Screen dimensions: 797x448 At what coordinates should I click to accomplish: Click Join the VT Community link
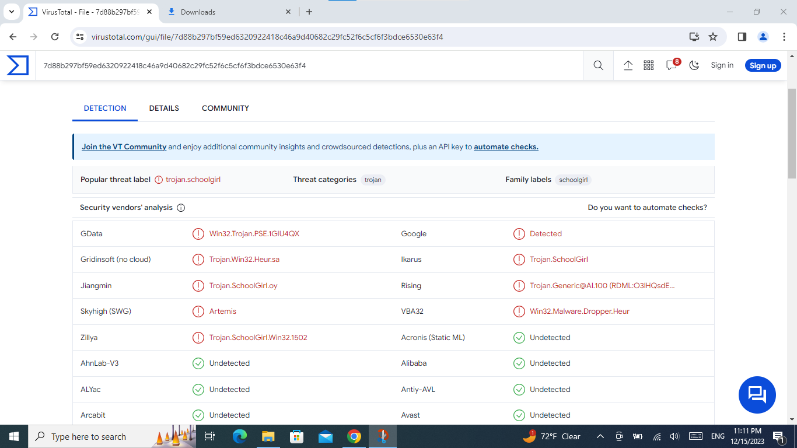124,147
